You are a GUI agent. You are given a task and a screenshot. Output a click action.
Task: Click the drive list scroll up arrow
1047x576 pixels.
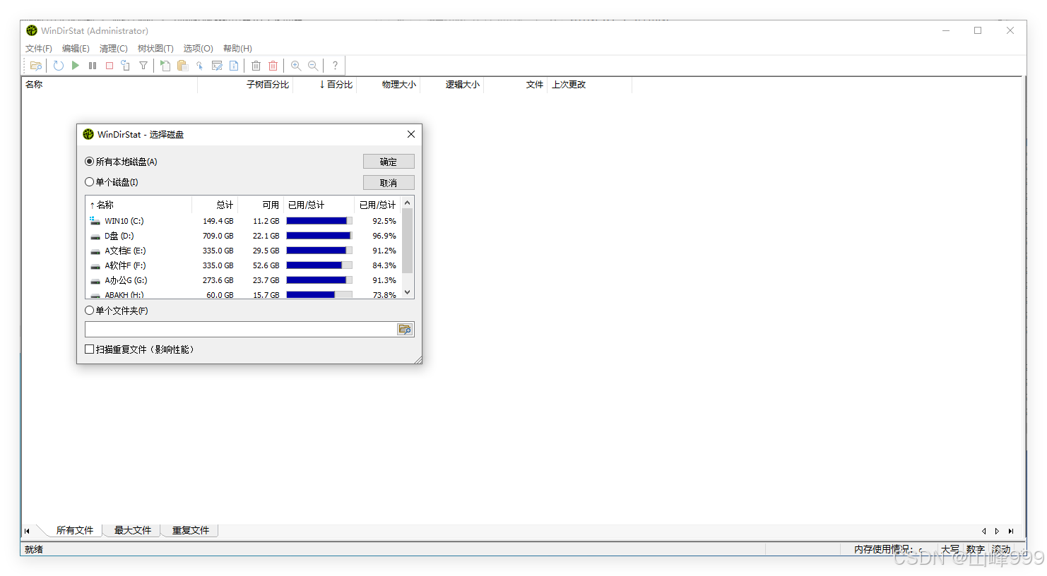coord(407,203)
